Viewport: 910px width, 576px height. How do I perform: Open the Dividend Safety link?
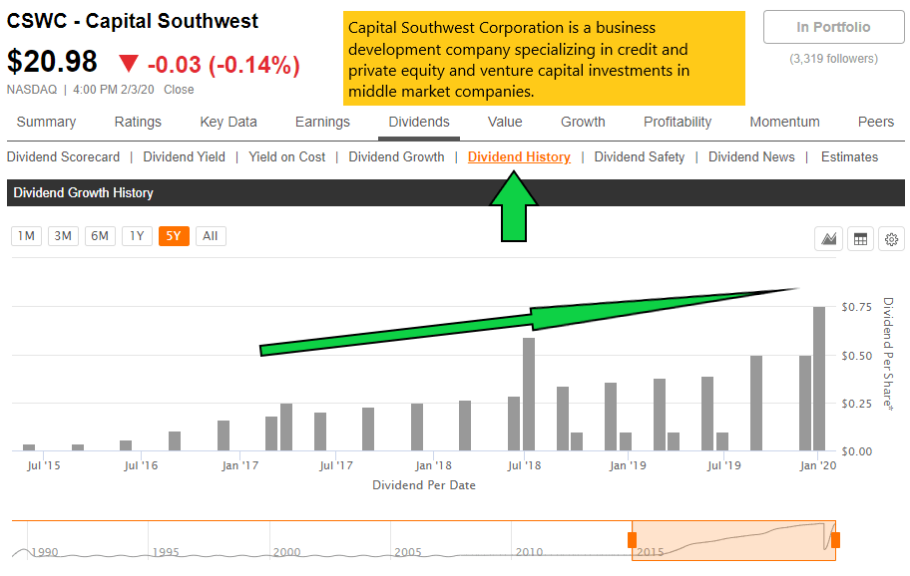tap(640, 156)
